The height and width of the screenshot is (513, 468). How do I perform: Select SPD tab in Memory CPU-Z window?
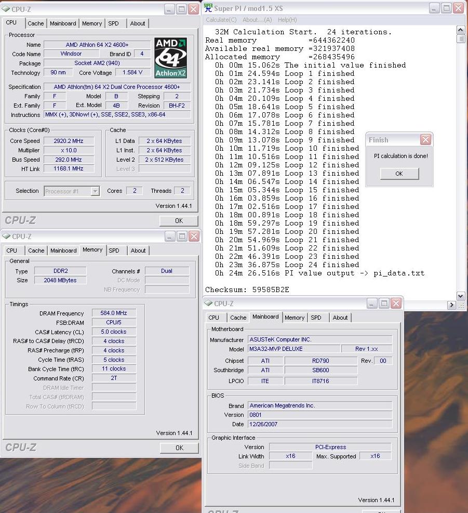point(114,251)
